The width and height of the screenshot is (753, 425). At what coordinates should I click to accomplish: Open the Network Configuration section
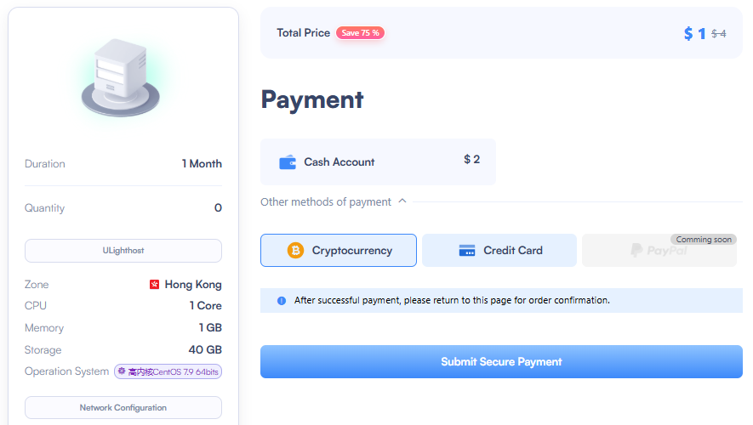(x=123, y=408)
